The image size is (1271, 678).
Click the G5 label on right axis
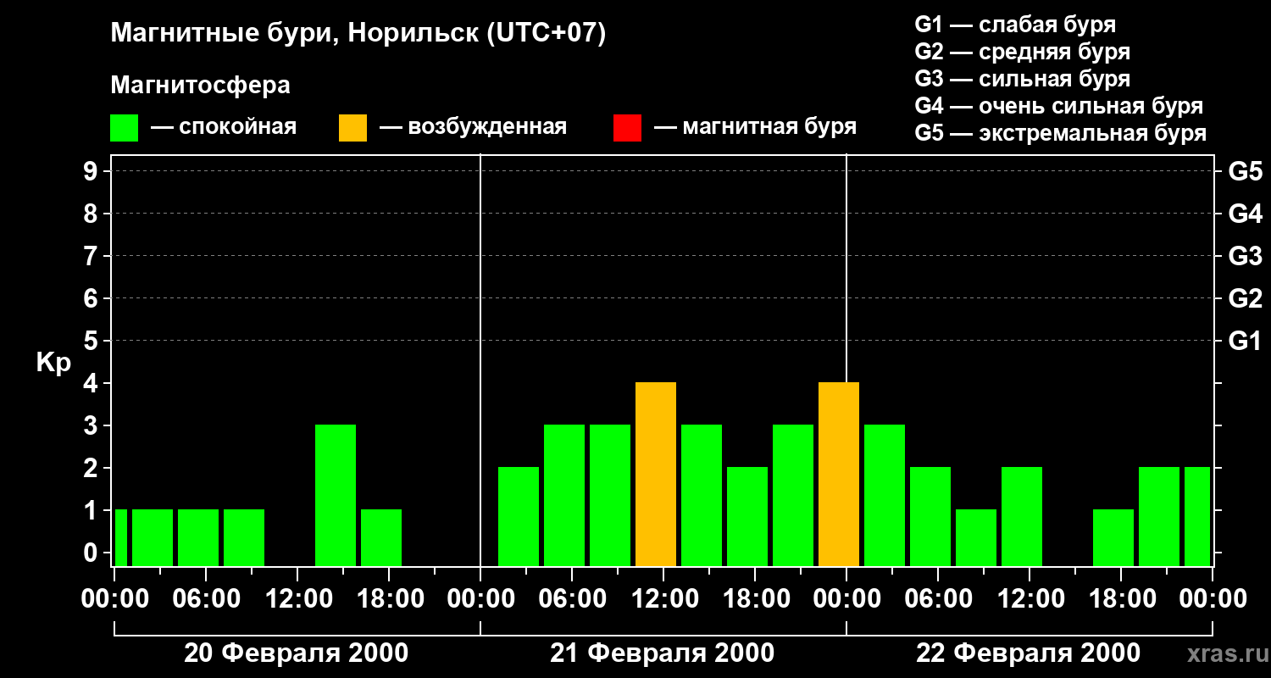1245,171
